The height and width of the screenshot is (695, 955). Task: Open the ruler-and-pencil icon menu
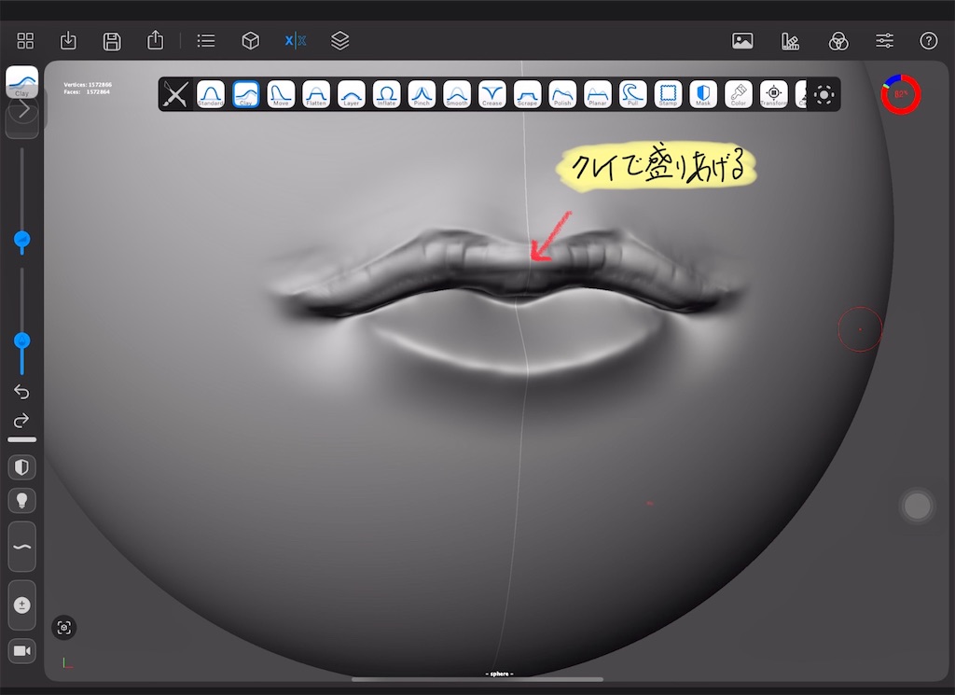coord(790,41)
